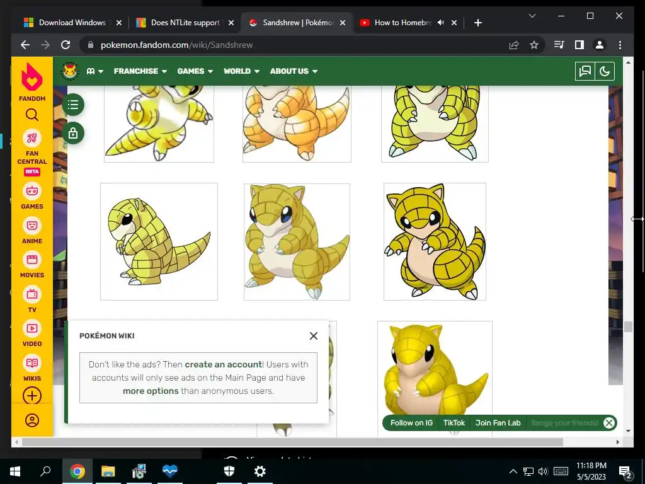Open the Windows Start menu

click(x=15, y=471)
